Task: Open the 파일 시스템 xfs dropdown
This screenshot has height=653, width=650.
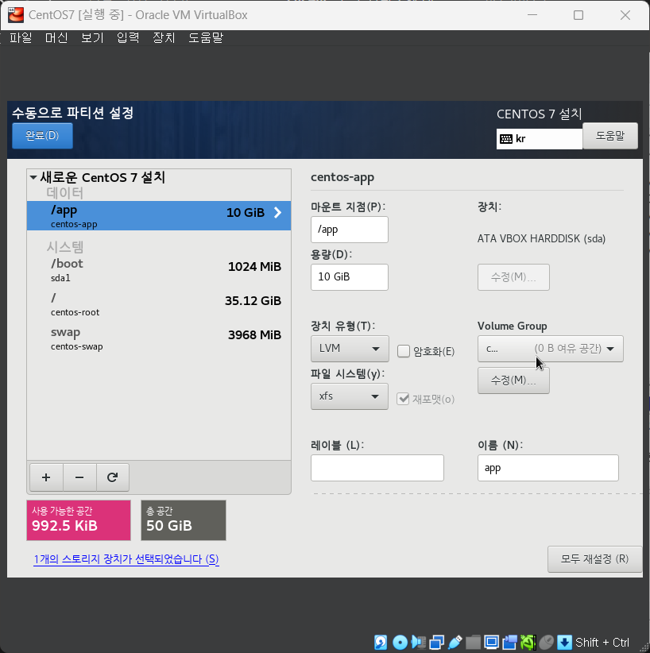Action: (x=349, y=396)
